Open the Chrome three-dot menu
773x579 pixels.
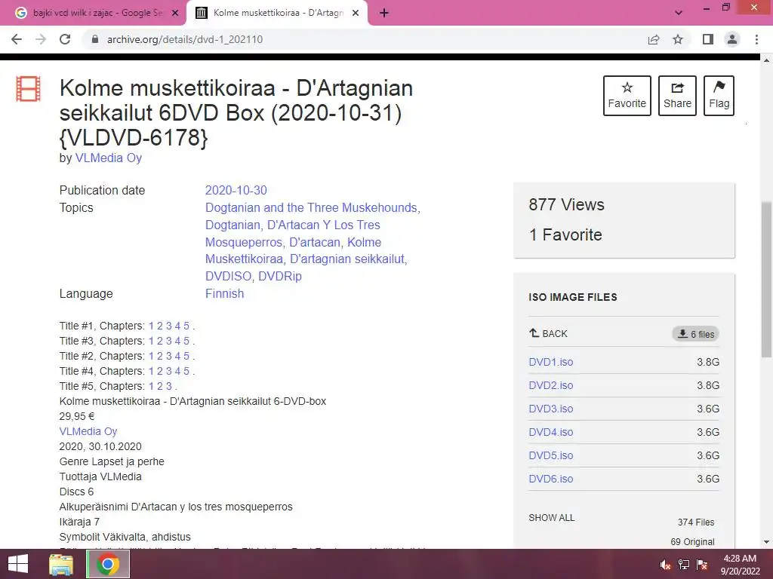[756, 39]
